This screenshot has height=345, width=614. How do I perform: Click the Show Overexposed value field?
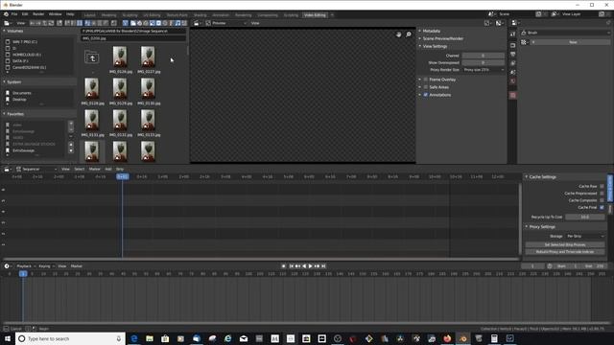(484, 62)
